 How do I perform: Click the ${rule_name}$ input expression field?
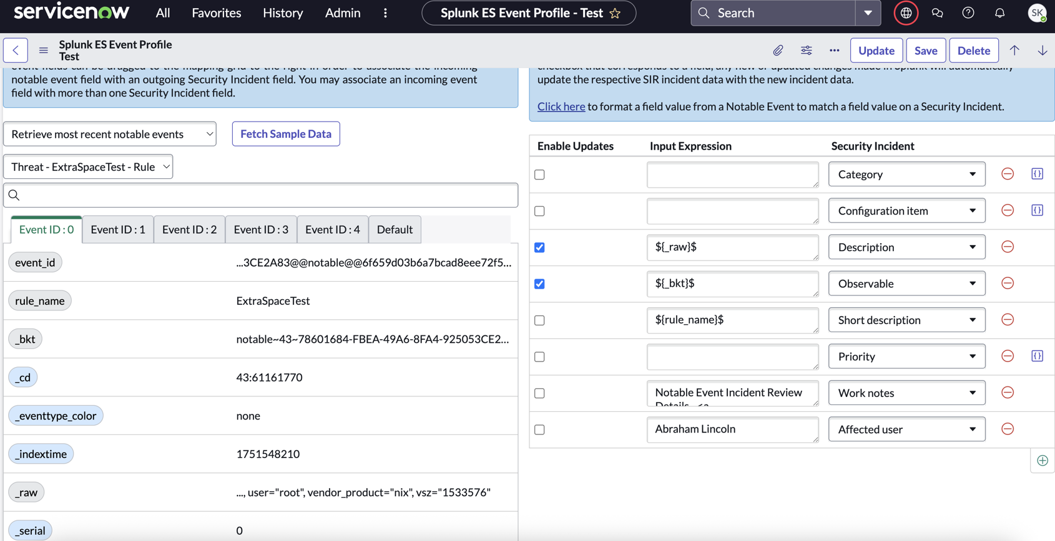732,320
